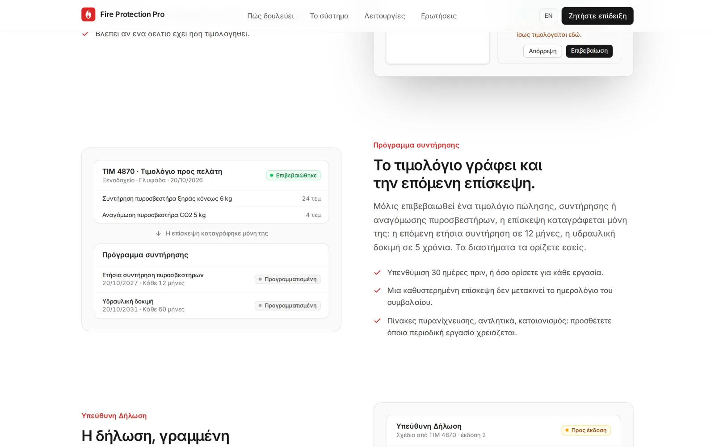Click the Προς έκδοση status badge
The width and height of the screenshot is (715, 447).
point(586,430)
